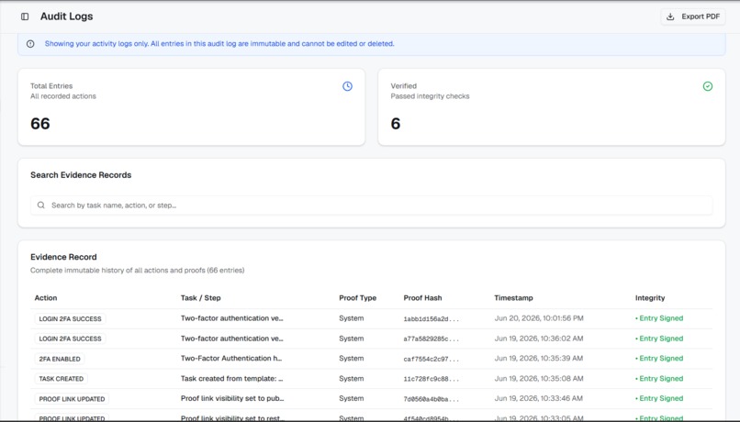
Task: Select the LOGIN 2FA SUCCESS badge at 10:36:02 AM
Action: 71,339
